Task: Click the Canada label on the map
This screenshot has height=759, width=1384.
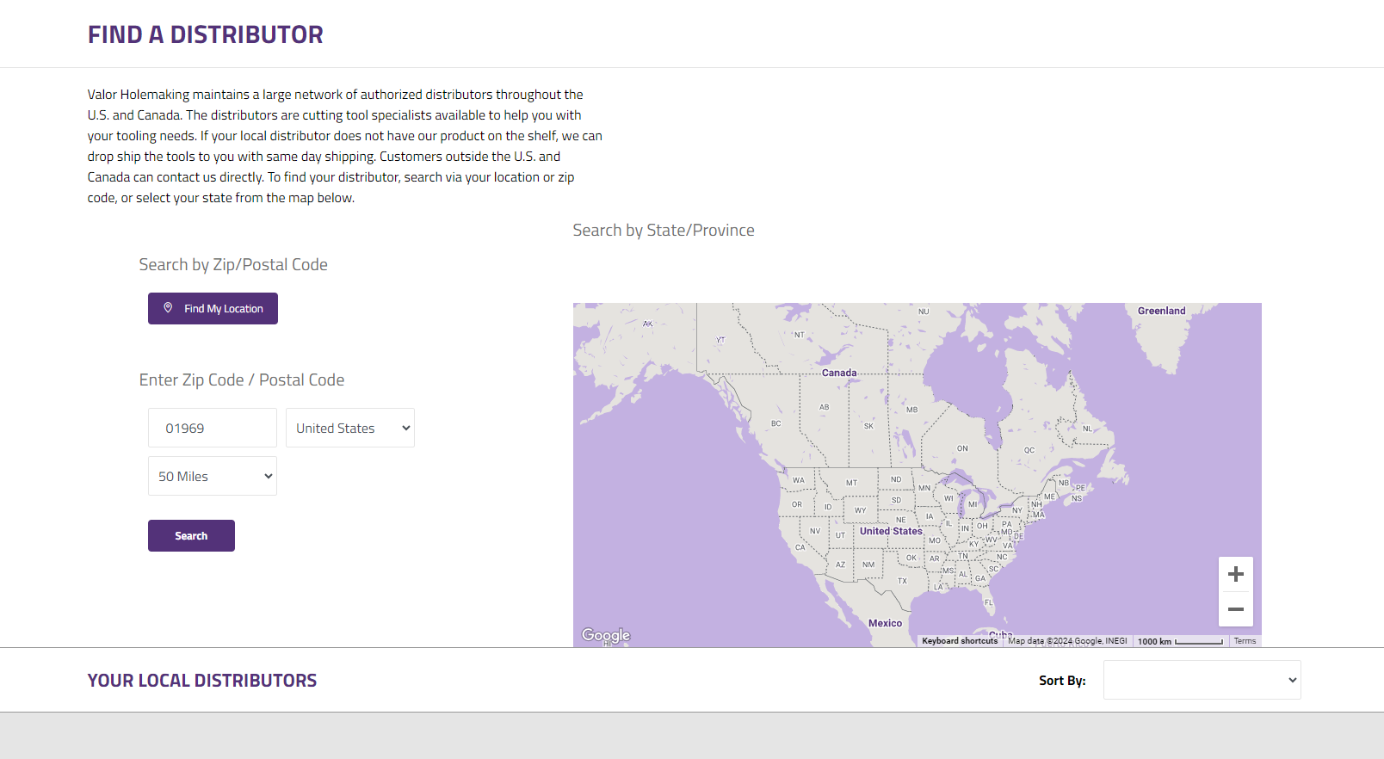Action: point(839,373)
